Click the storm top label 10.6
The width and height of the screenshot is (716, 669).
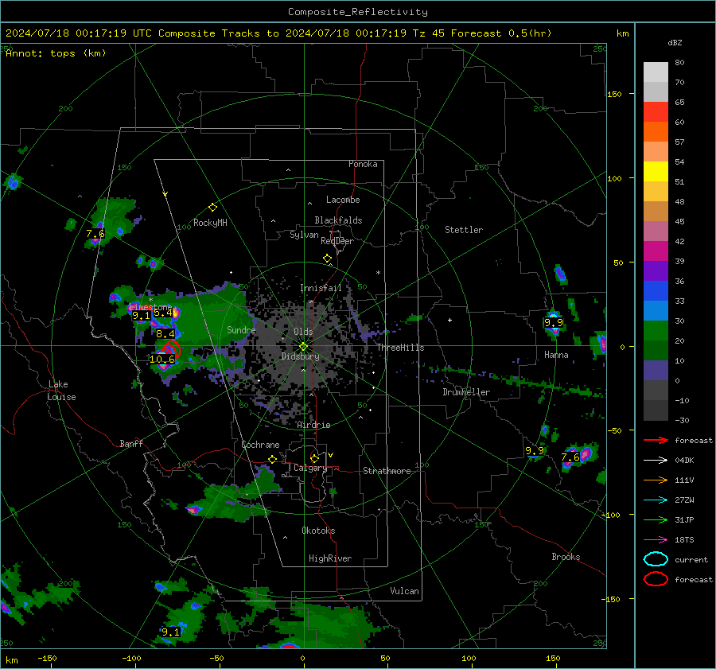pos(162,360)
